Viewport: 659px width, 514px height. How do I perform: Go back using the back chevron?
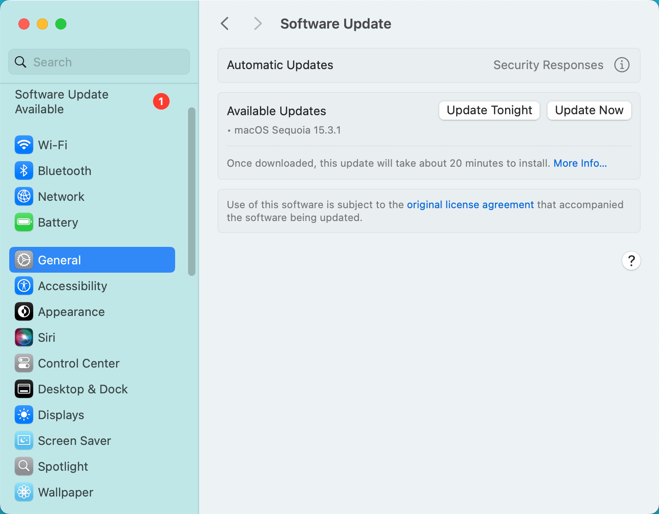pyautogui.click(x=224, y=23)
